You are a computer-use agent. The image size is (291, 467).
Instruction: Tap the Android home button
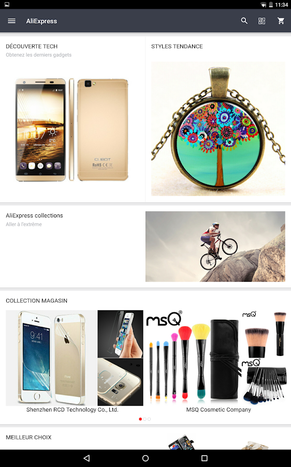(x=146, y=458)
